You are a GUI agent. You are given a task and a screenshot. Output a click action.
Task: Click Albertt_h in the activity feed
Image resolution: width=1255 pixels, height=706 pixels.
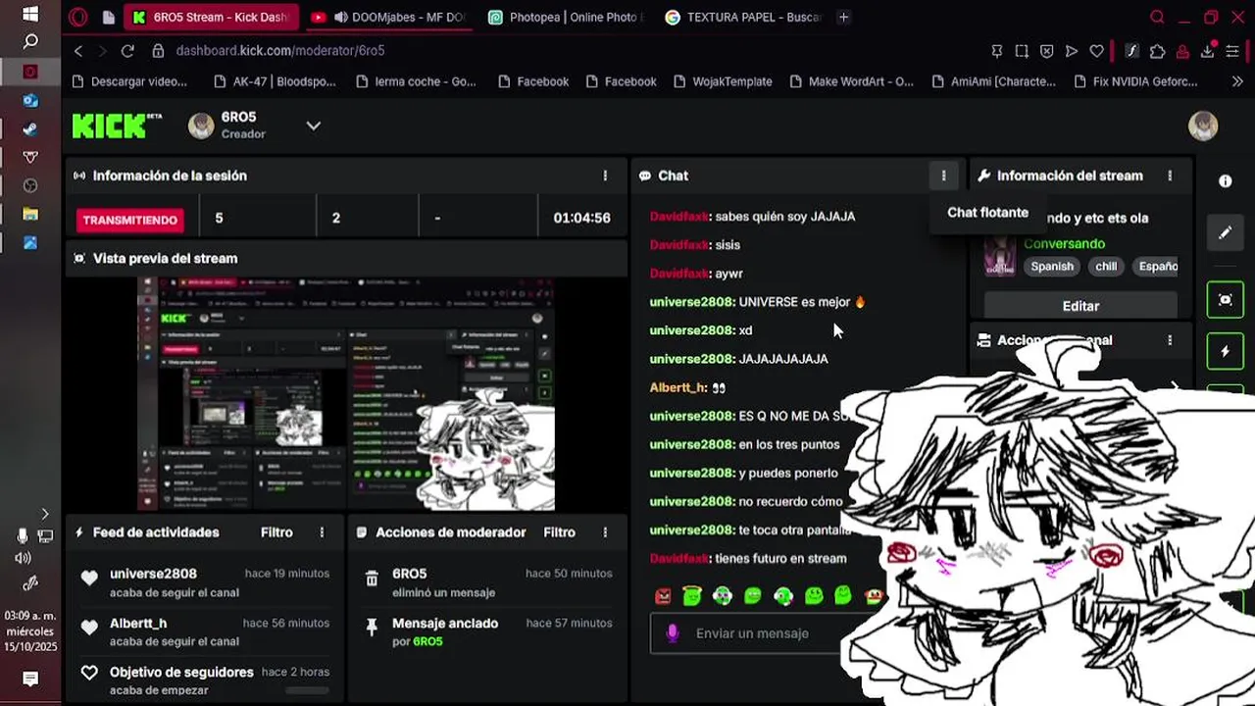click(138, 623)
